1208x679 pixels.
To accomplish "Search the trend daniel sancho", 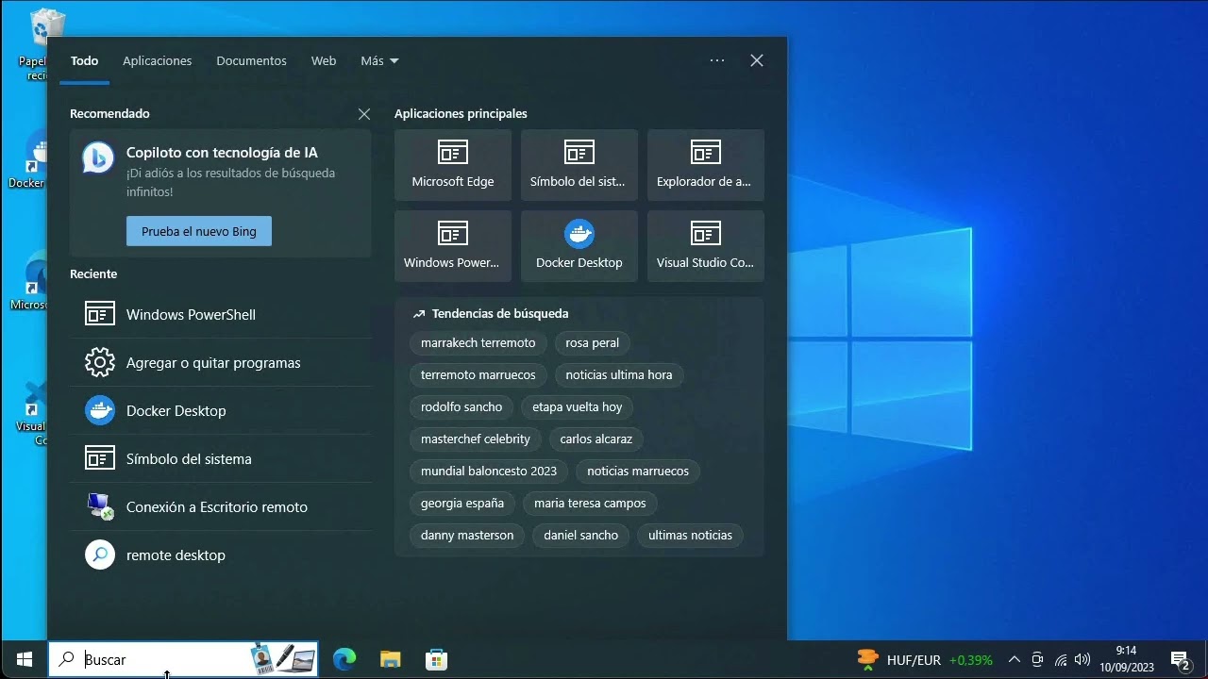I will click(x=581, y=535).
